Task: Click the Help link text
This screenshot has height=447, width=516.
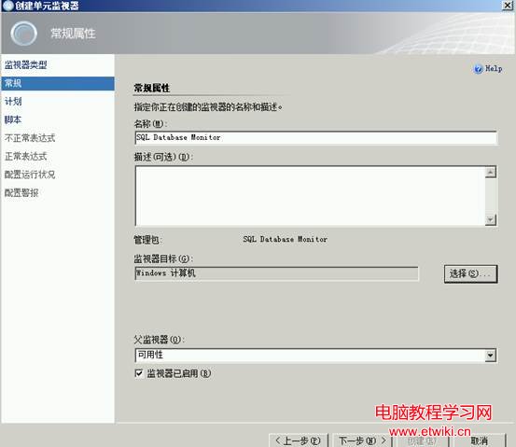Action: click(494, 69)
